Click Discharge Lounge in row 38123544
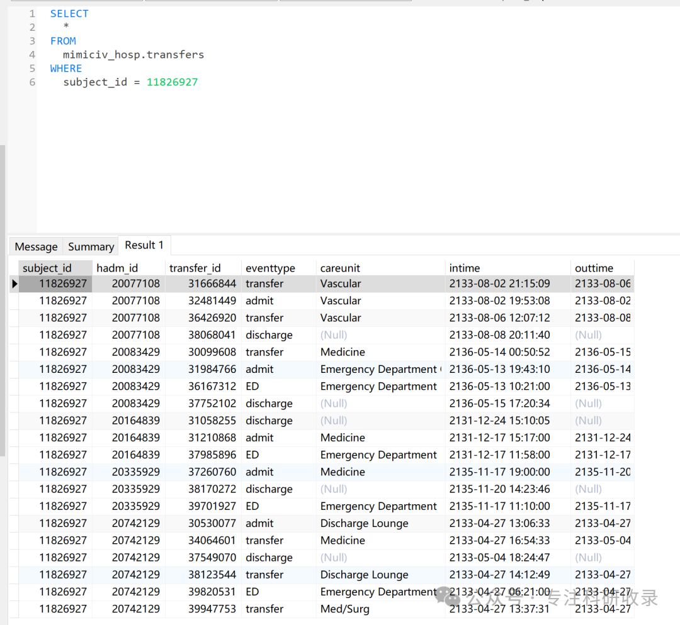This screenshot has height=625, width=680. pos(381,575)
